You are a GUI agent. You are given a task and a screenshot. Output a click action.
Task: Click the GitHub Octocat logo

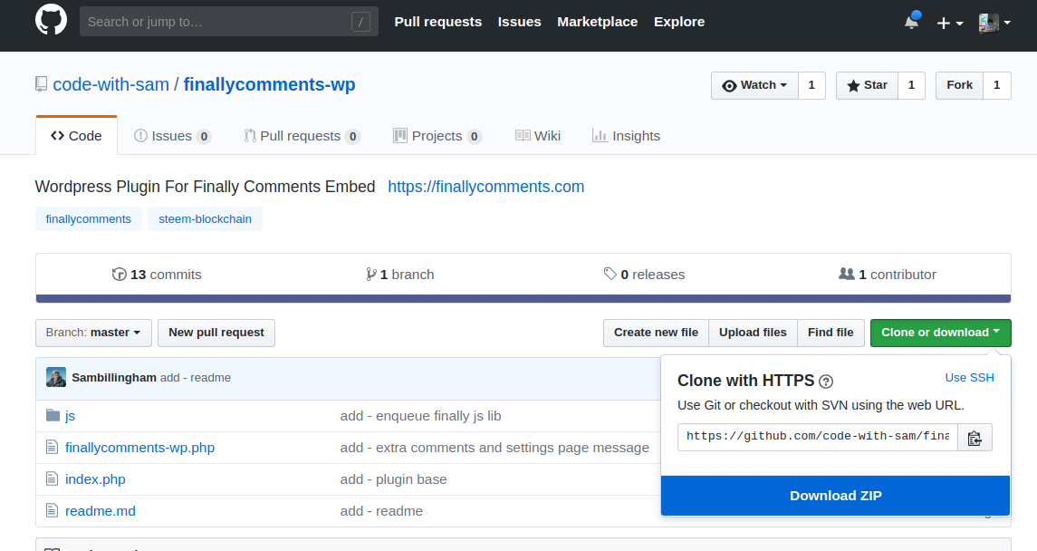pyautogui.click(x=51, y=21)
